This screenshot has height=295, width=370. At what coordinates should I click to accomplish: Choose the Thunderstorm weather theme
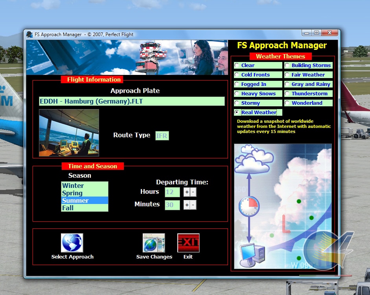[287, 94]
